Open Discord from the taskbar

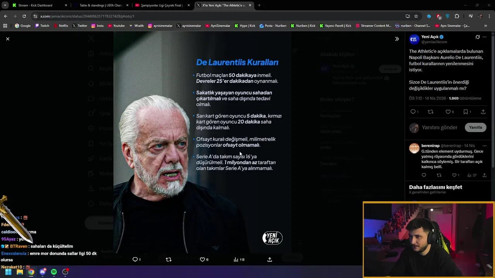(43, 272)
